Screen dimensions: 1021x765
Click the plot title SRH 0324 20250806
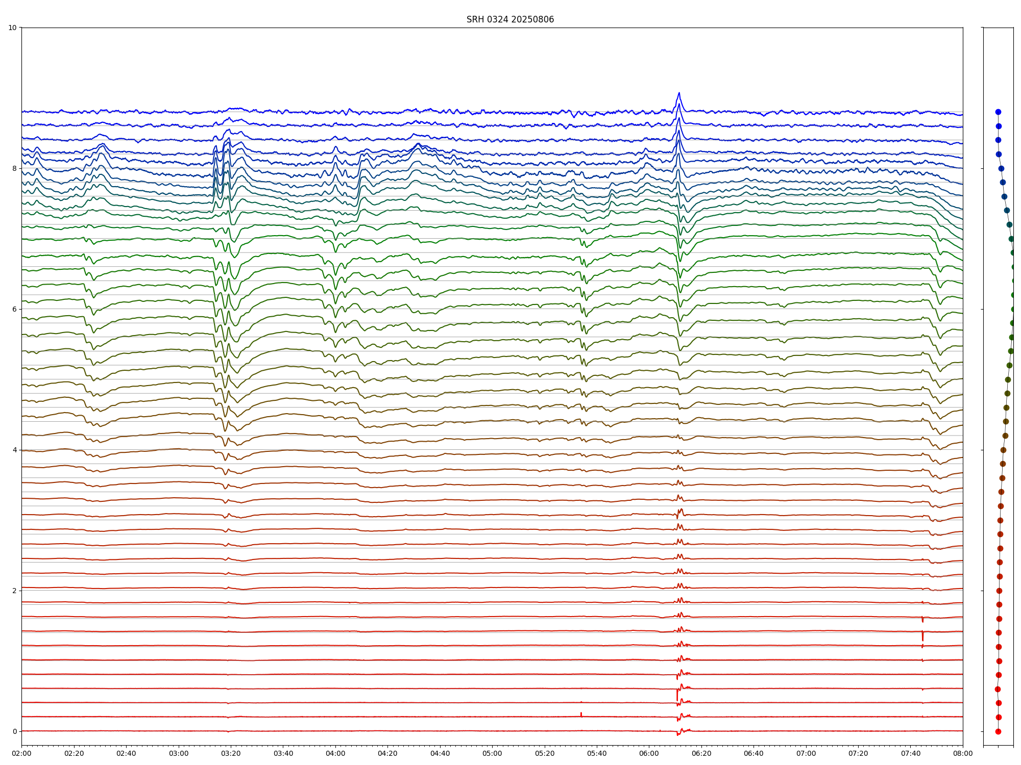coord(509,19)
